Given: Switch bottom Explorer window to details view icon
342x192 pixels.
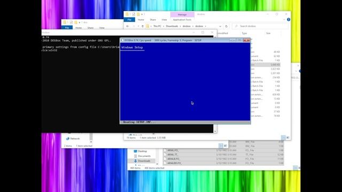Looking at the screenshot, I should point(295,168).
